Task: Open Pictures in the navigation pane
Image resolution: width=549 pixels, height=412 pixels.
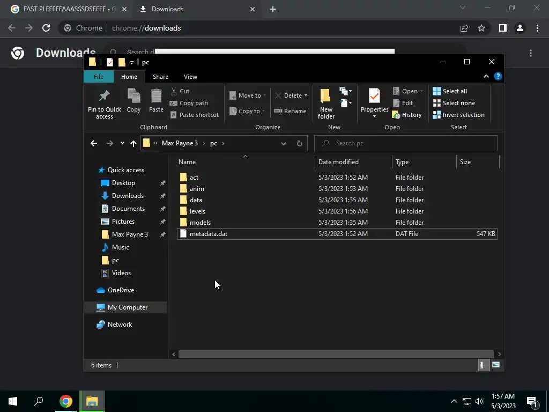Action: [x=123, y=222]
